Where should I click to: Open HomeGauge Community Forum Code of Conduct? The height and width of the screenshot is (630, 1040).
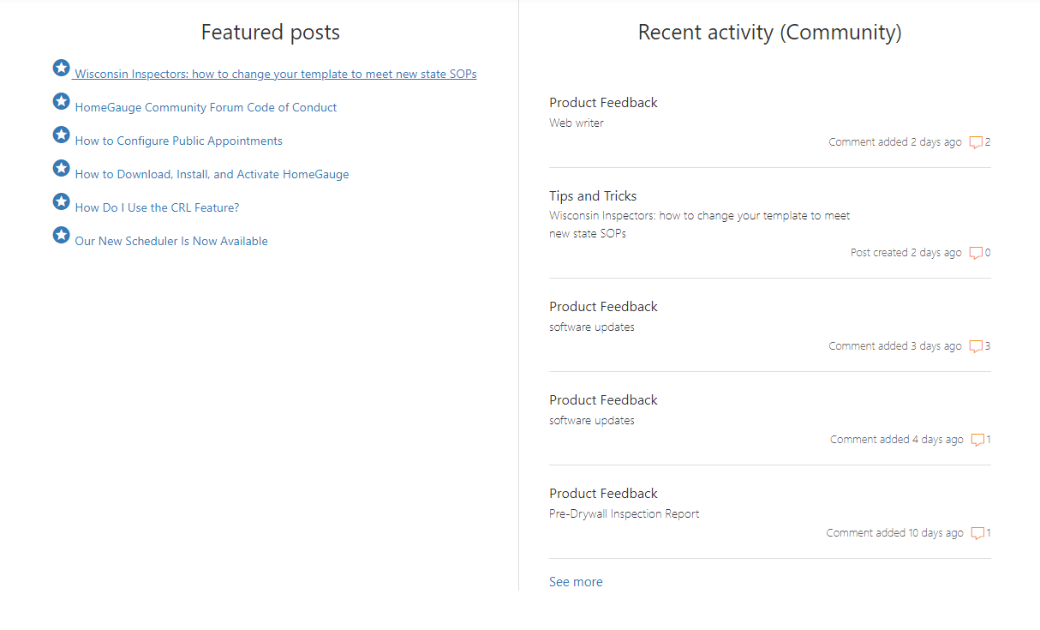[x=206, y=107]
